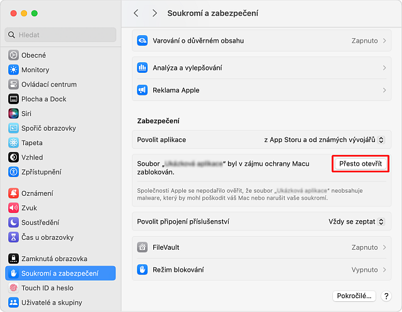Select Zamknutá obrazovka in the sidebar
This screenshot has width=402, height=312.
(x=54, y=259)
